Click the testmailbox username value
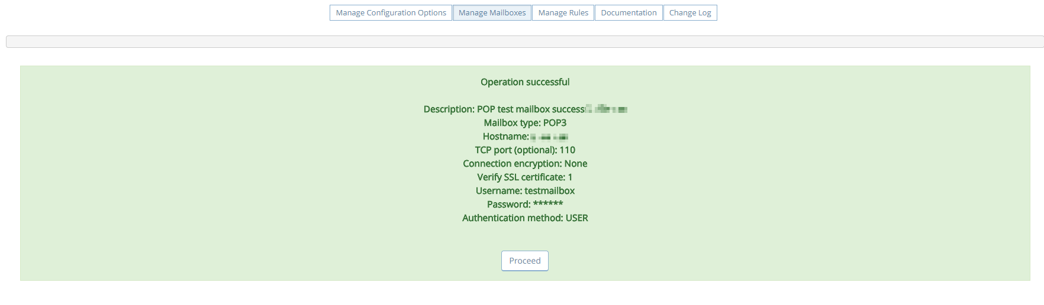The height and width of the screenshot is (305, 1044). [549, 191]
